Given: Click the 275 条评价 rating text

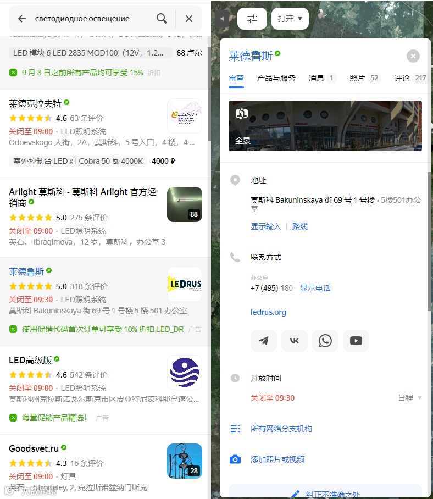Looking at the screenshot, I should [89, 218].
